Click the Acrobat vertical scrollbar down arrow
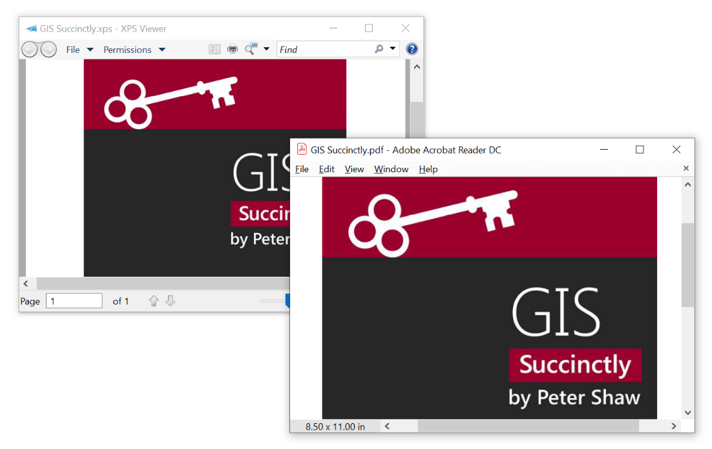Image resolution: width=712 pixels, height=449 pixels. click(x=688, y=413)
